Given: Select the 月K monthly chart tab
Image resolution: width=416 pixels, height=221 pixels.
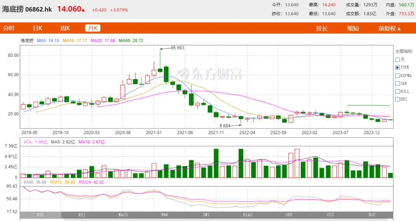Looking at the screenshot, I should [92, 28].
